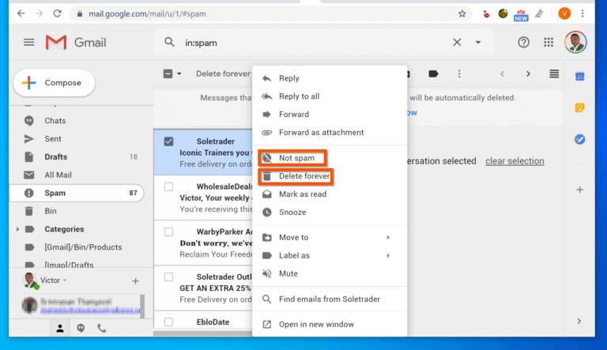Choose Forward in the context menu
This screenshot has height=350, width=607.
(330, 115)
